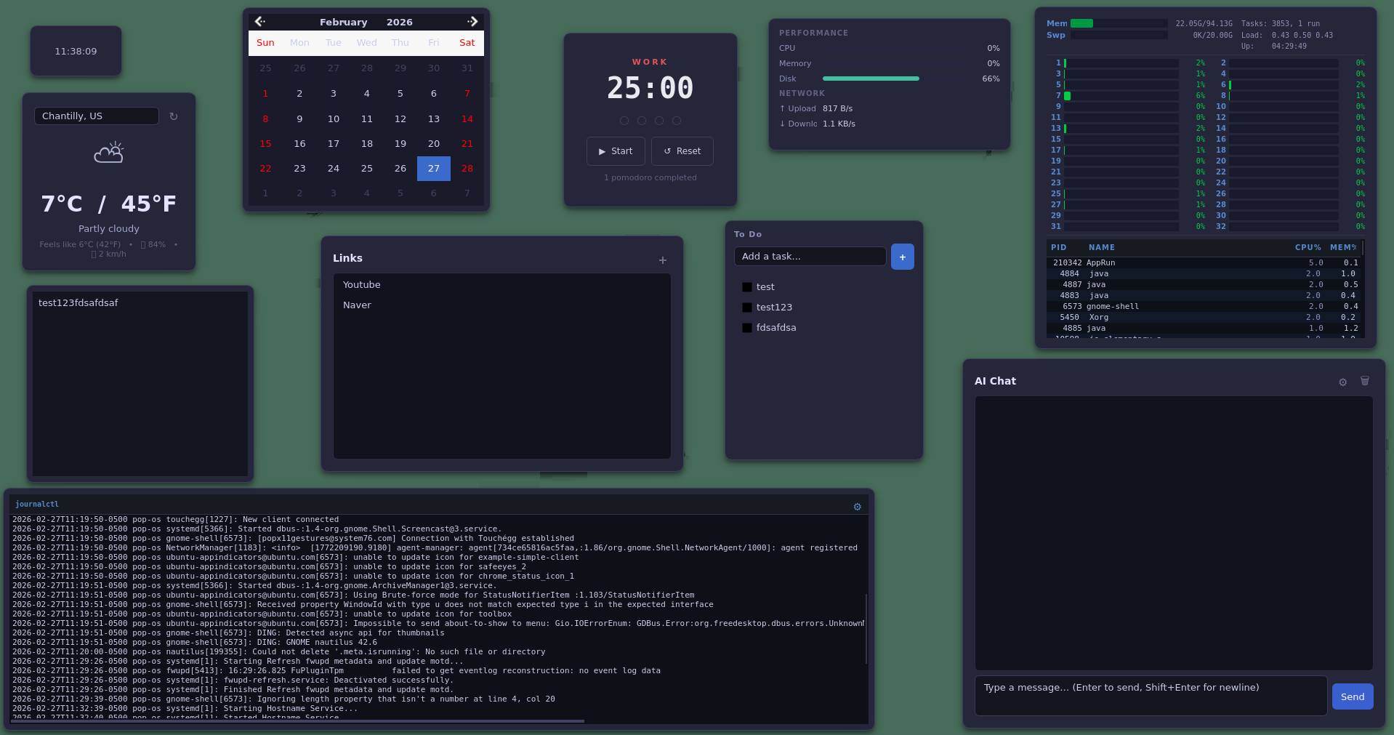This screenshot has height=735, width=1394.
Task: Open the journalctl widget settings gear
Action: 857,507
